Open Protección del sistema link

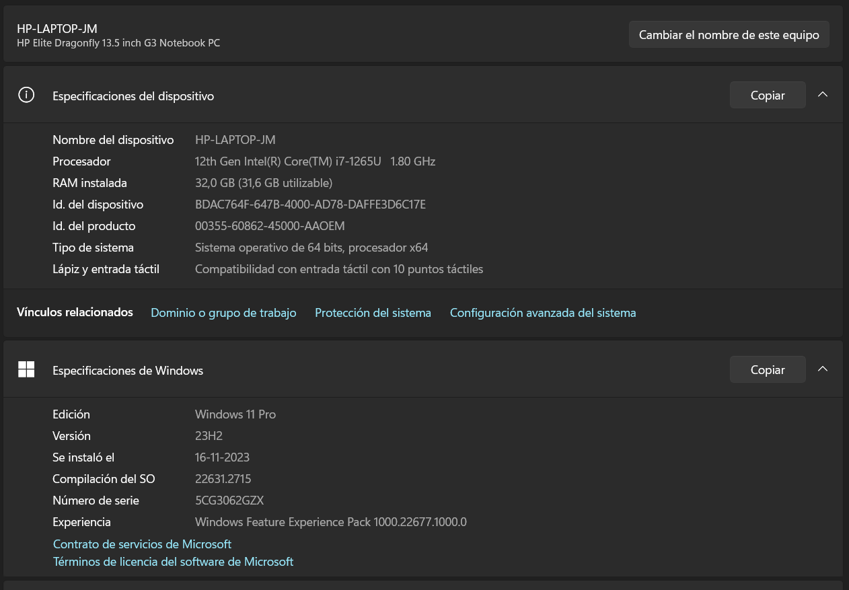(x=373, y=313)
